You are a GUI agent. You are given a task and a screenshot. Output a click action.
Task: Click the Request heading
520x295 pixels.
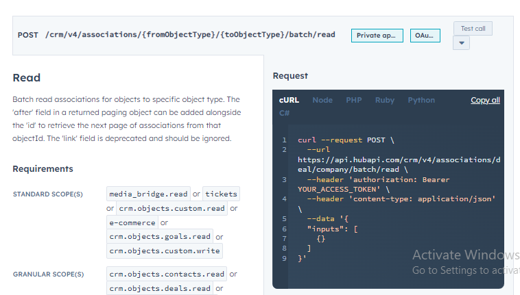click(290, 76)
